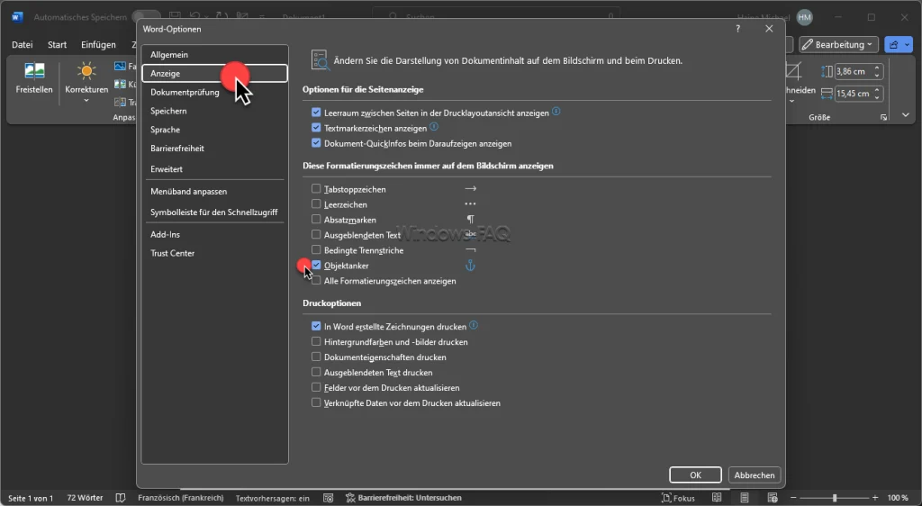Open the Start ribbon tab
The height and width of the screenshot is (506, 922).
click(57, 45)
